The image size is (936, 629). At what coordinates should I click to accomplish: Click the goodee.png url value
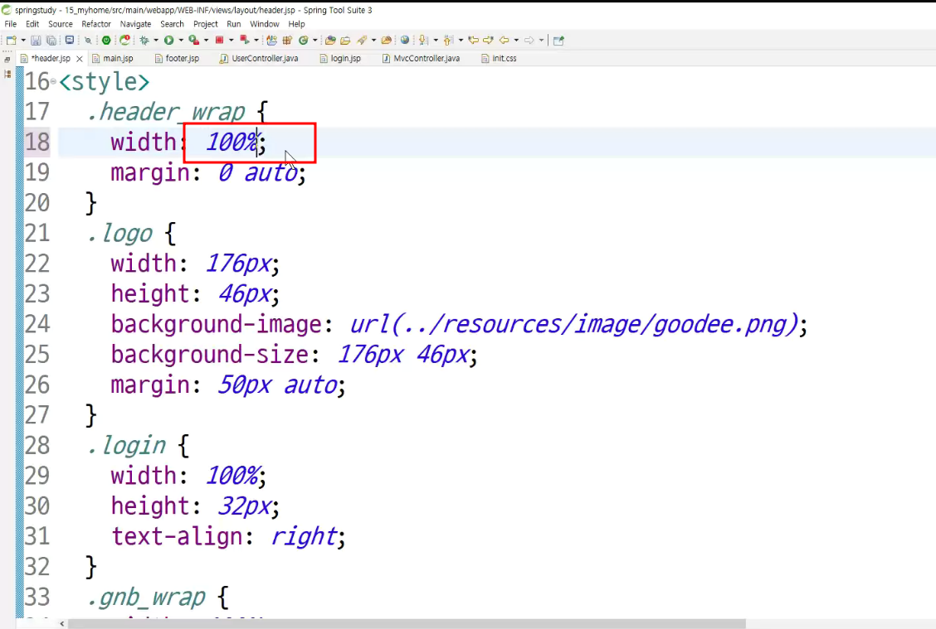pyautogui.click(x=573, y=324)
